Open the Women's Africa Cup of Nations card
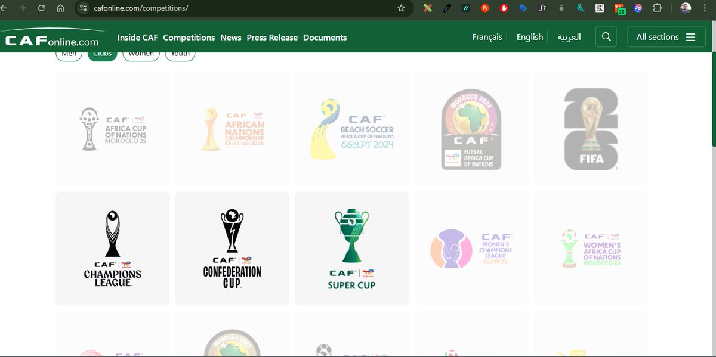 pyautogui.click(x=591, y=249)
